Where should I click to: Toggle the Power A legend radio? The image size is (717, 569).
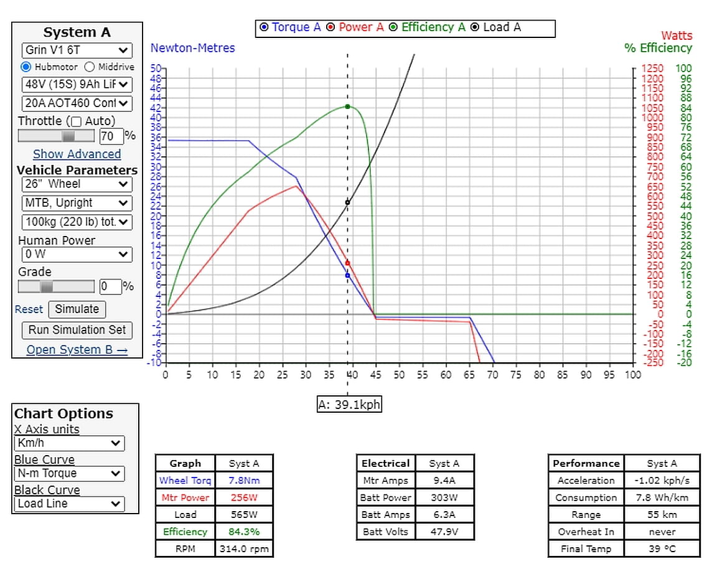(x=330, y=27)
